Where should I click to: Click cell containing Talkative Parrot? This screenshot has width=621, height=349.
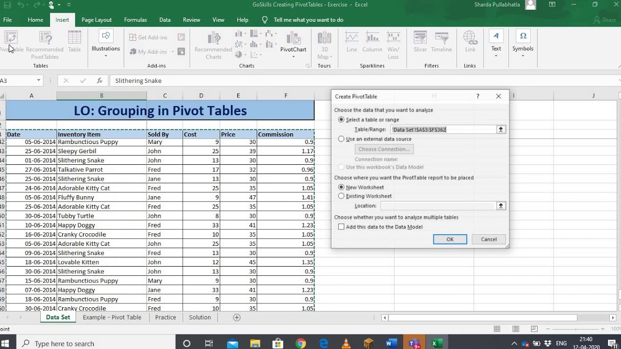click(x=101, y=170)
